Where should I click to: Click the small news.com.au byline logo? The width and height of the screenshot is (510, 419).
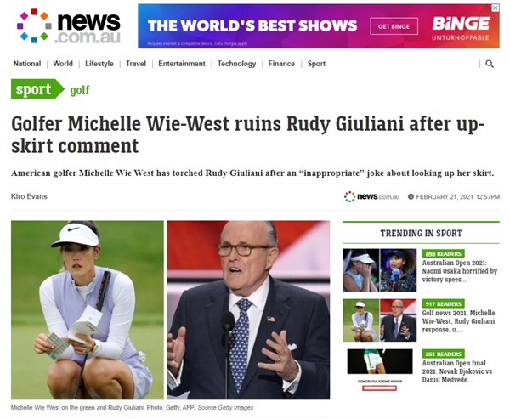[371, 196]
